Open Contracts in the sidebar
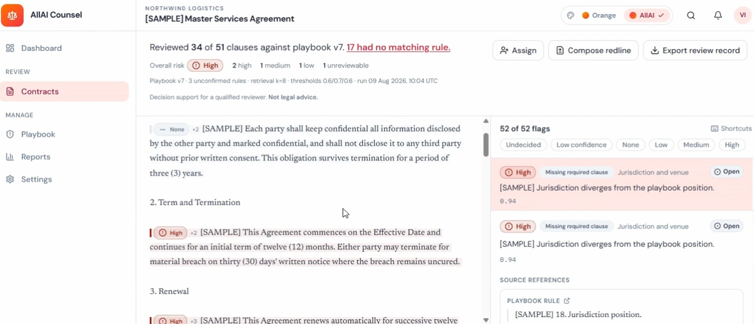This screenshot has height=324, width=754. pos(65,91)
